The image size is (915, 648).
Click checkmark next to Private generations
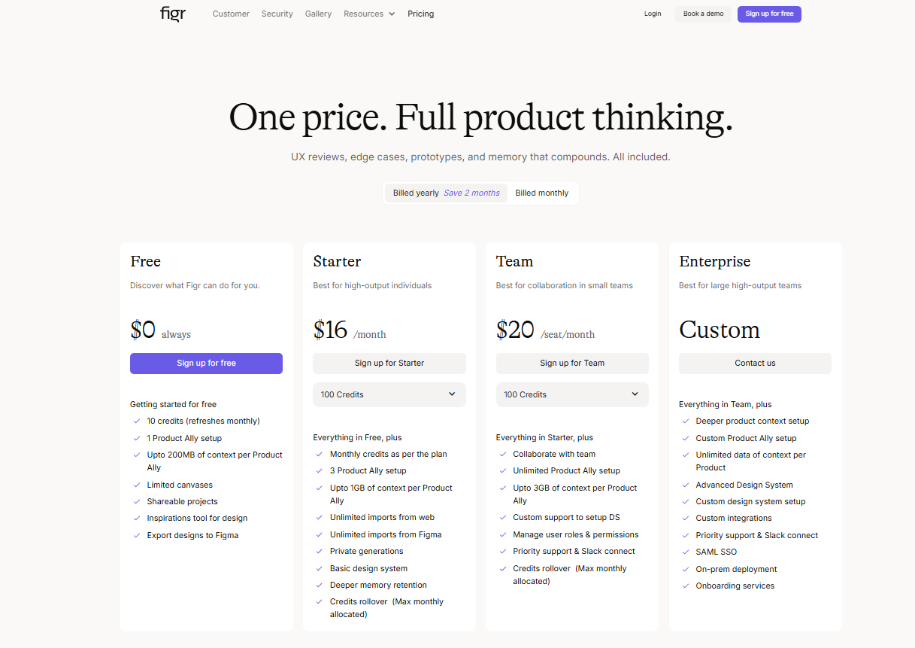[x=320, y=551]
